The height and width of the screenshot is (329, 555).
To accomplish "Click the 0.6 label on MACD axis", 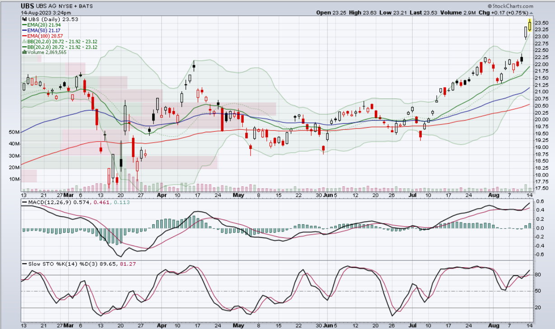I will (539, 201).
